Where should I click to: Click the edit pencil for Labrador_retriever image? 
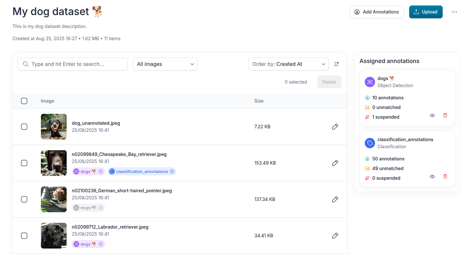tap(335, 236)
